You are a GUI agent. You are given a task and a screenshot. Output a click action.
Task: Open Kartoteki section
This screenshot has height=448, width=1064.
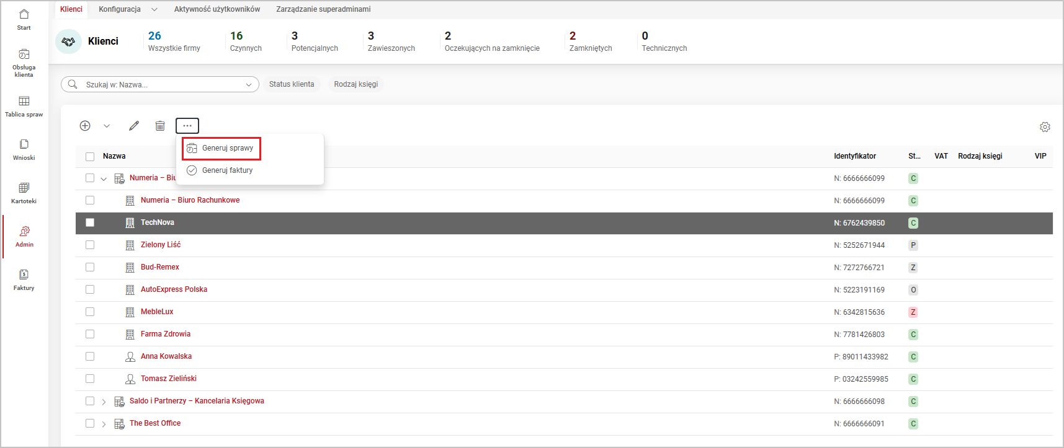pyautogui.click(x=24, y=193)
